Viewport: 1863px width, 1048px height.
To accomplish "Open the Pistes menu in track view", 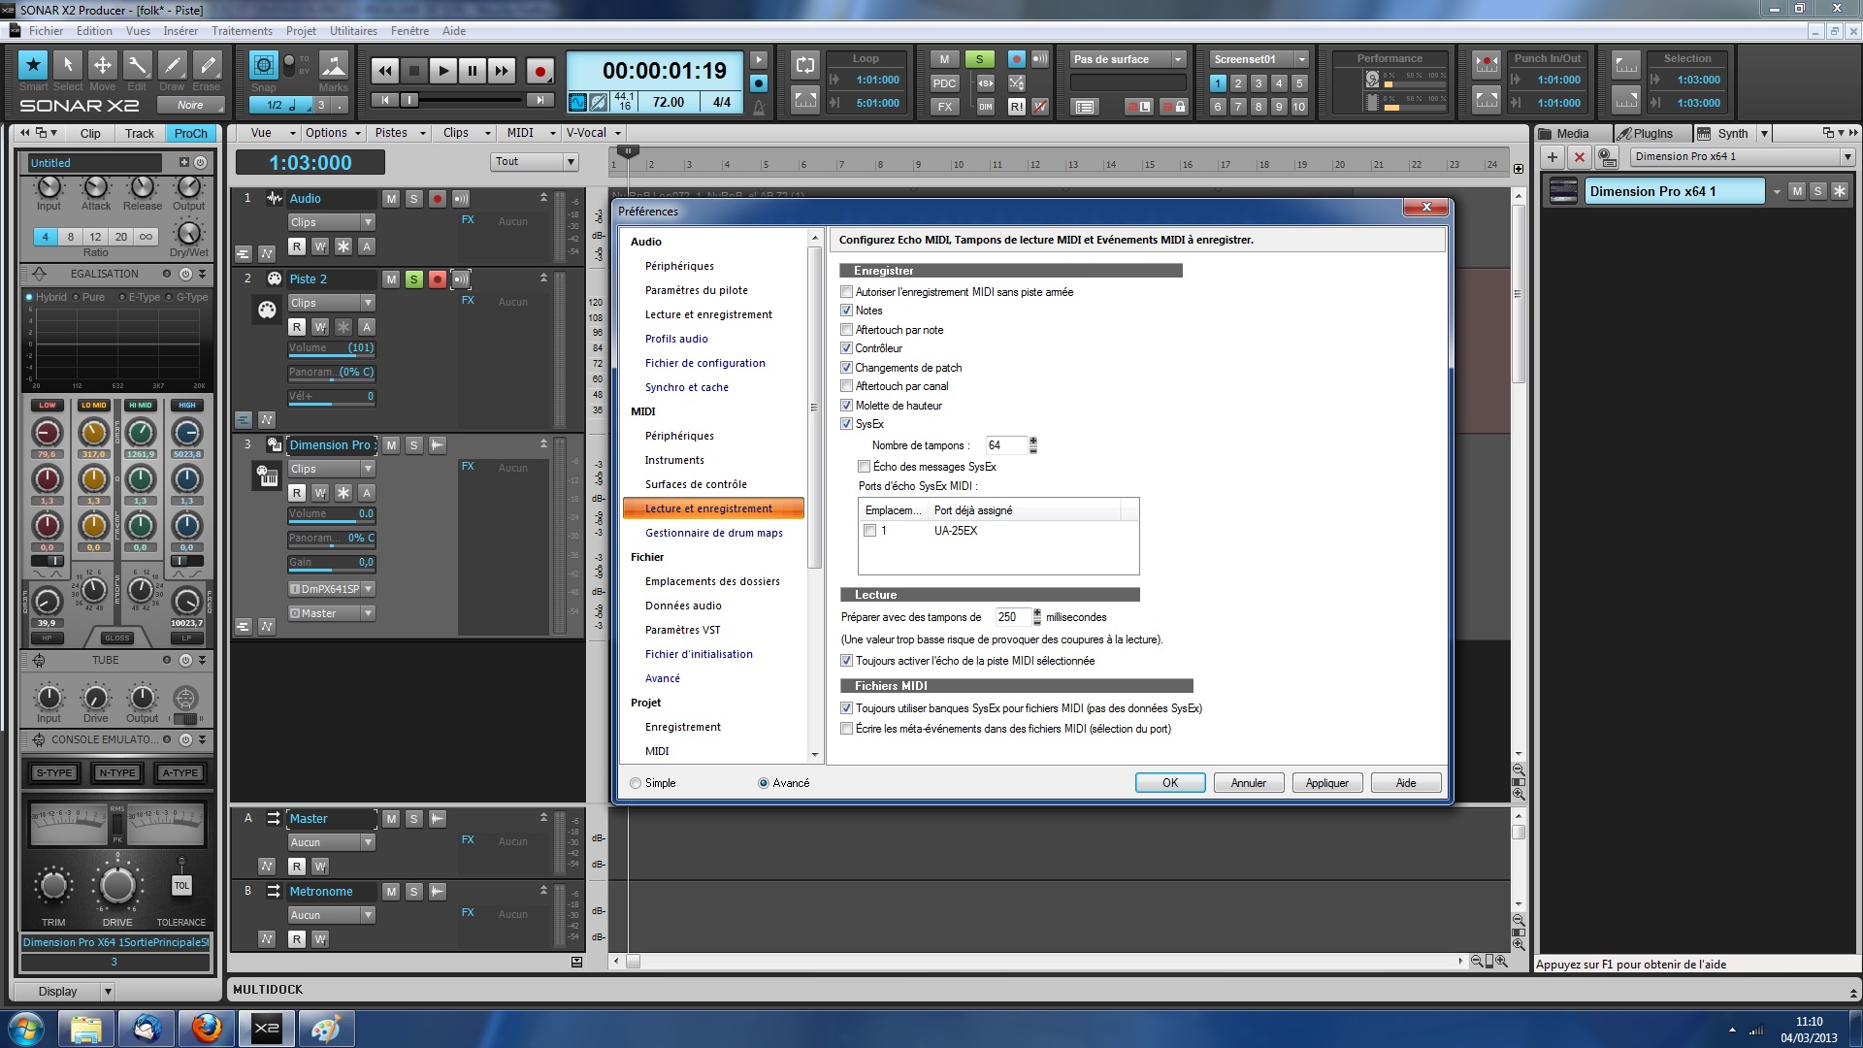I will tap(400, 133).
